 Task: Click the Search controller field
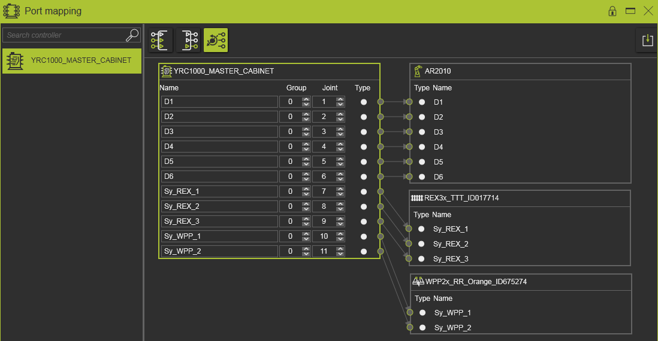(63, 35)
